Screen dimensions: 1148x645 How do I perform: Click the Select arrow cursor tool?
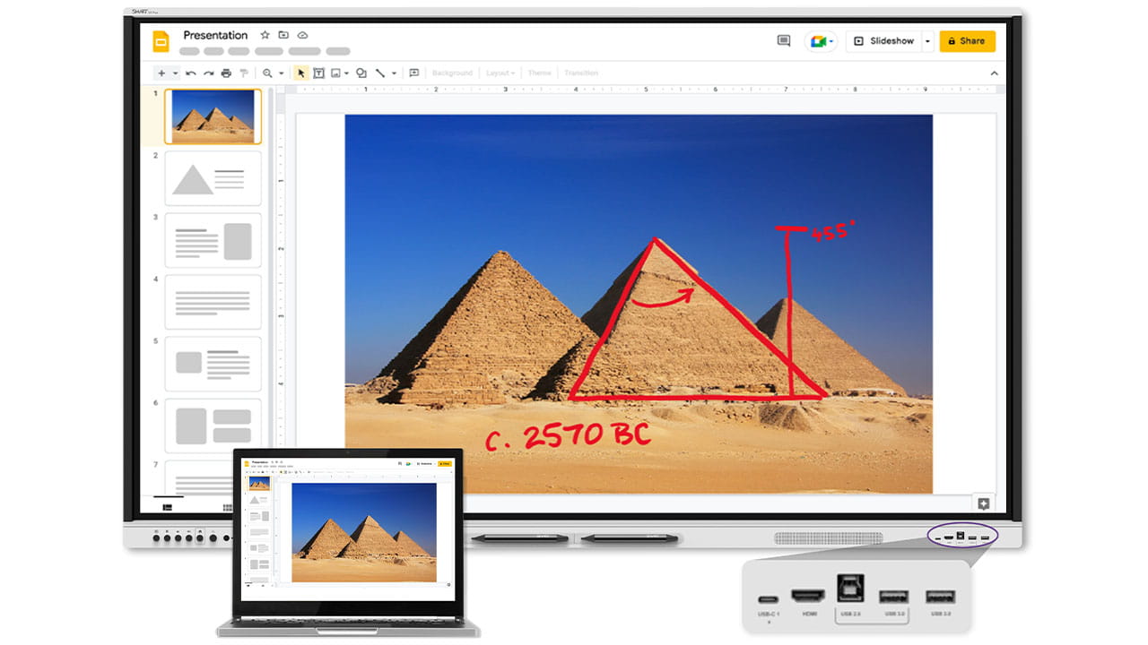click(x=300, y=73)
